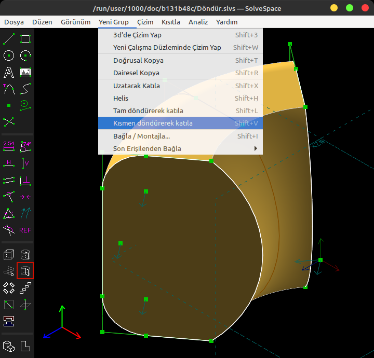374x358 pixels.
Task: Open the Dosya menu
Action: (x=14, y=22)
